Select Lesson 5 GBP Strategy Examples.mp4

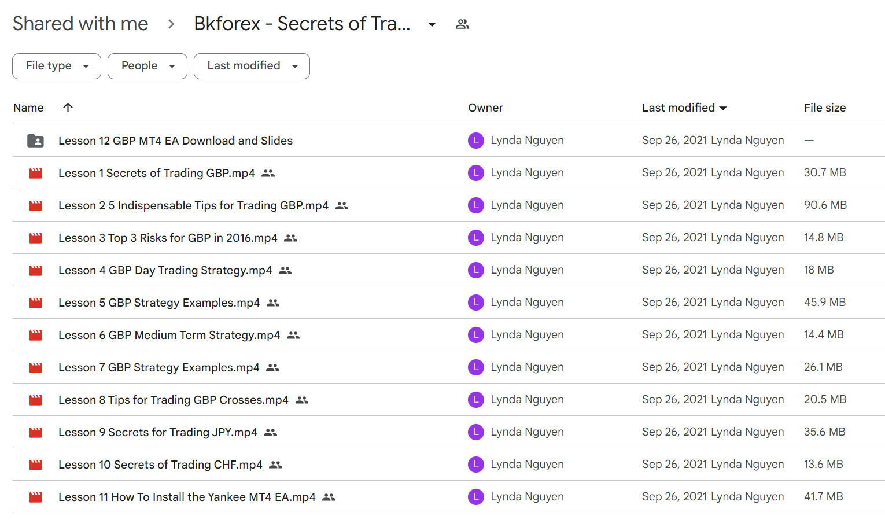159,303
